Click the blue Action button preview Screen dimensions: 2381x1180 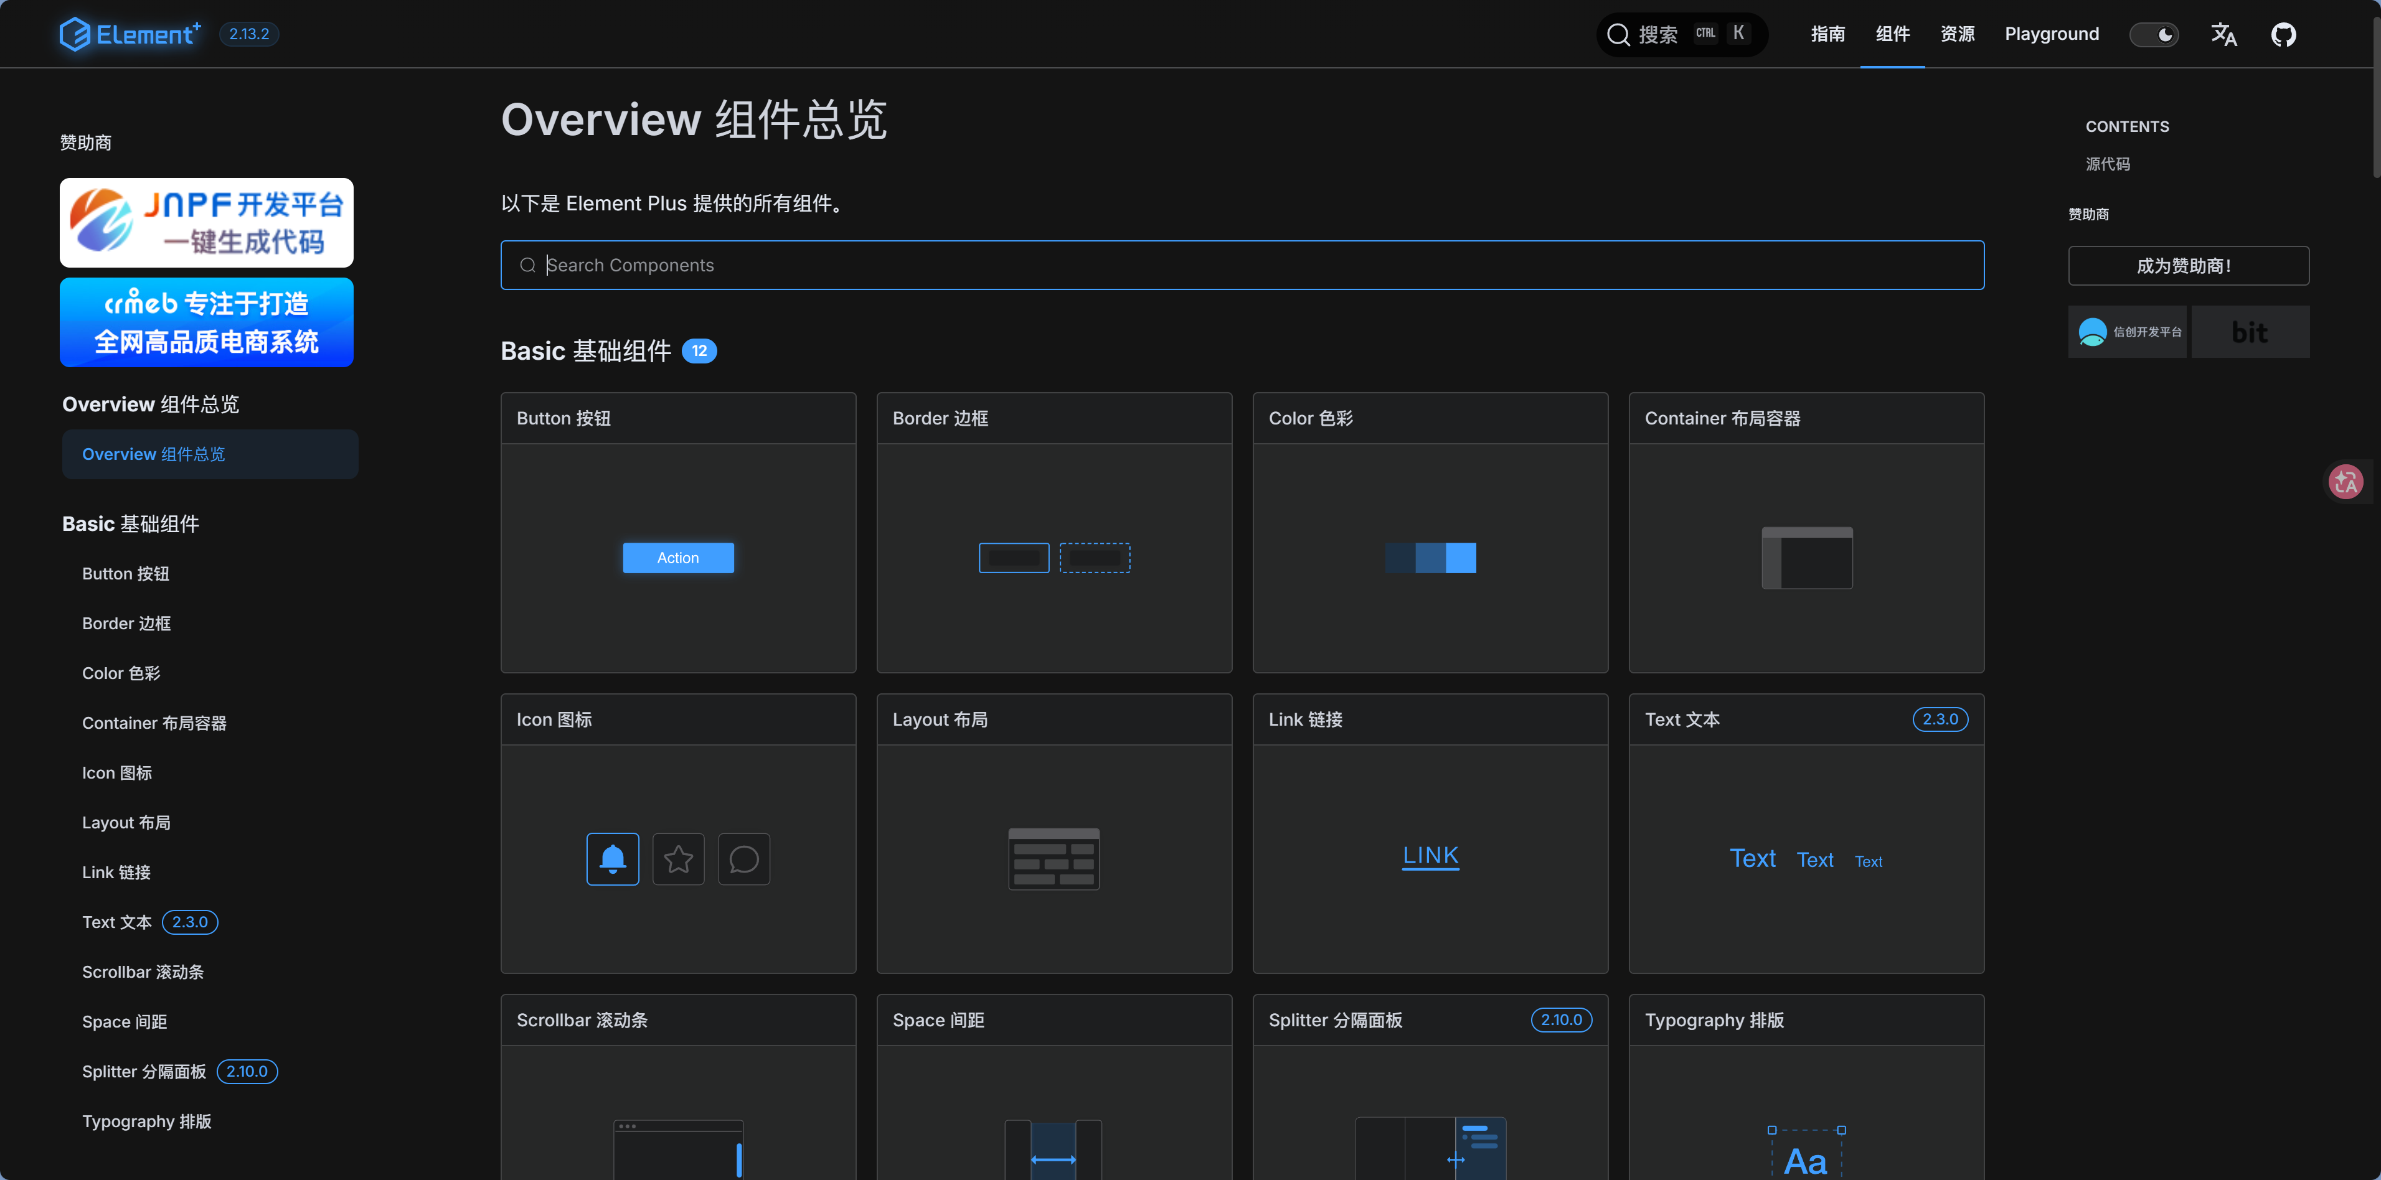[x=677, y=557]
